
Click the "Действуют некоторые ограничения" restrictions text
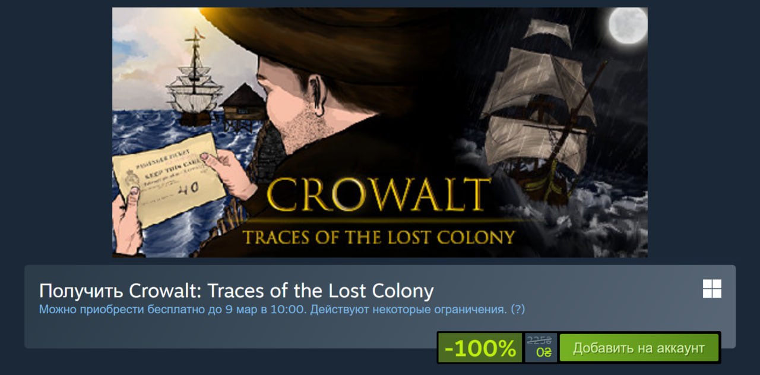coord(408,310)
